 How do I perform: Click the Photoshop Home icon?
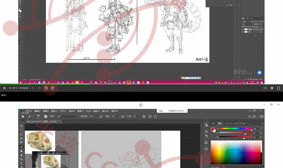click(23, 116)
